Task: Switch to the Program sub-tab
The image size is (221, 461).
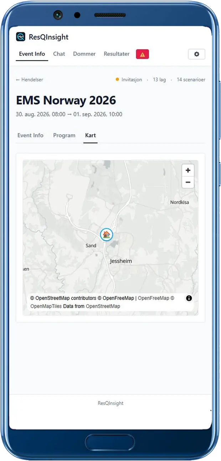Action: [64, 135]
